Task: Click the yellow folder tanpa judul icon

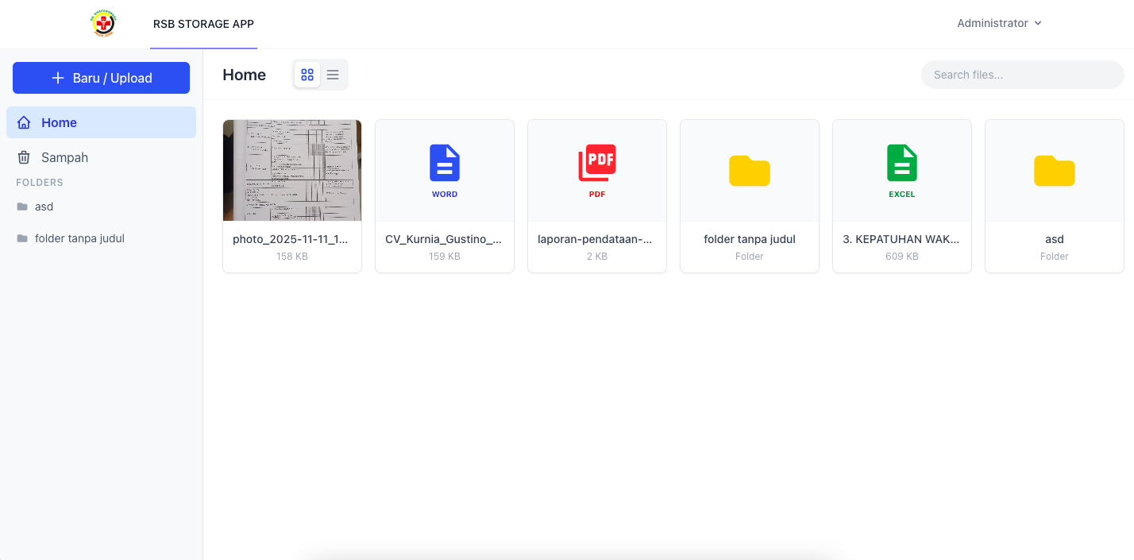Action: [x=749, y=171]
